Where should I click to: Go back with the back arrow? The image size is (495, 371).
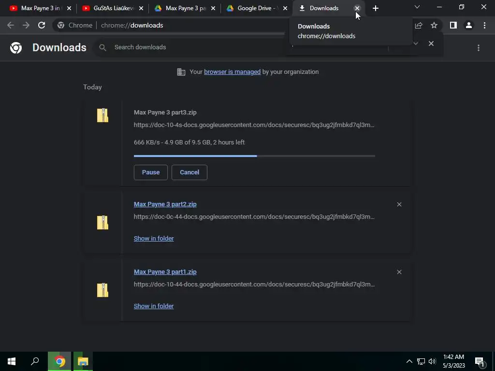point(11,25)
